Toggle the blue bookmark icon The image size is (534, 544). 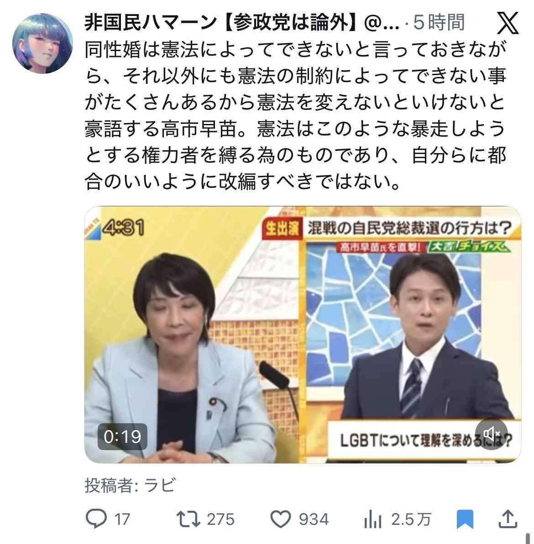pyautogui.click(x=465, y=519)
